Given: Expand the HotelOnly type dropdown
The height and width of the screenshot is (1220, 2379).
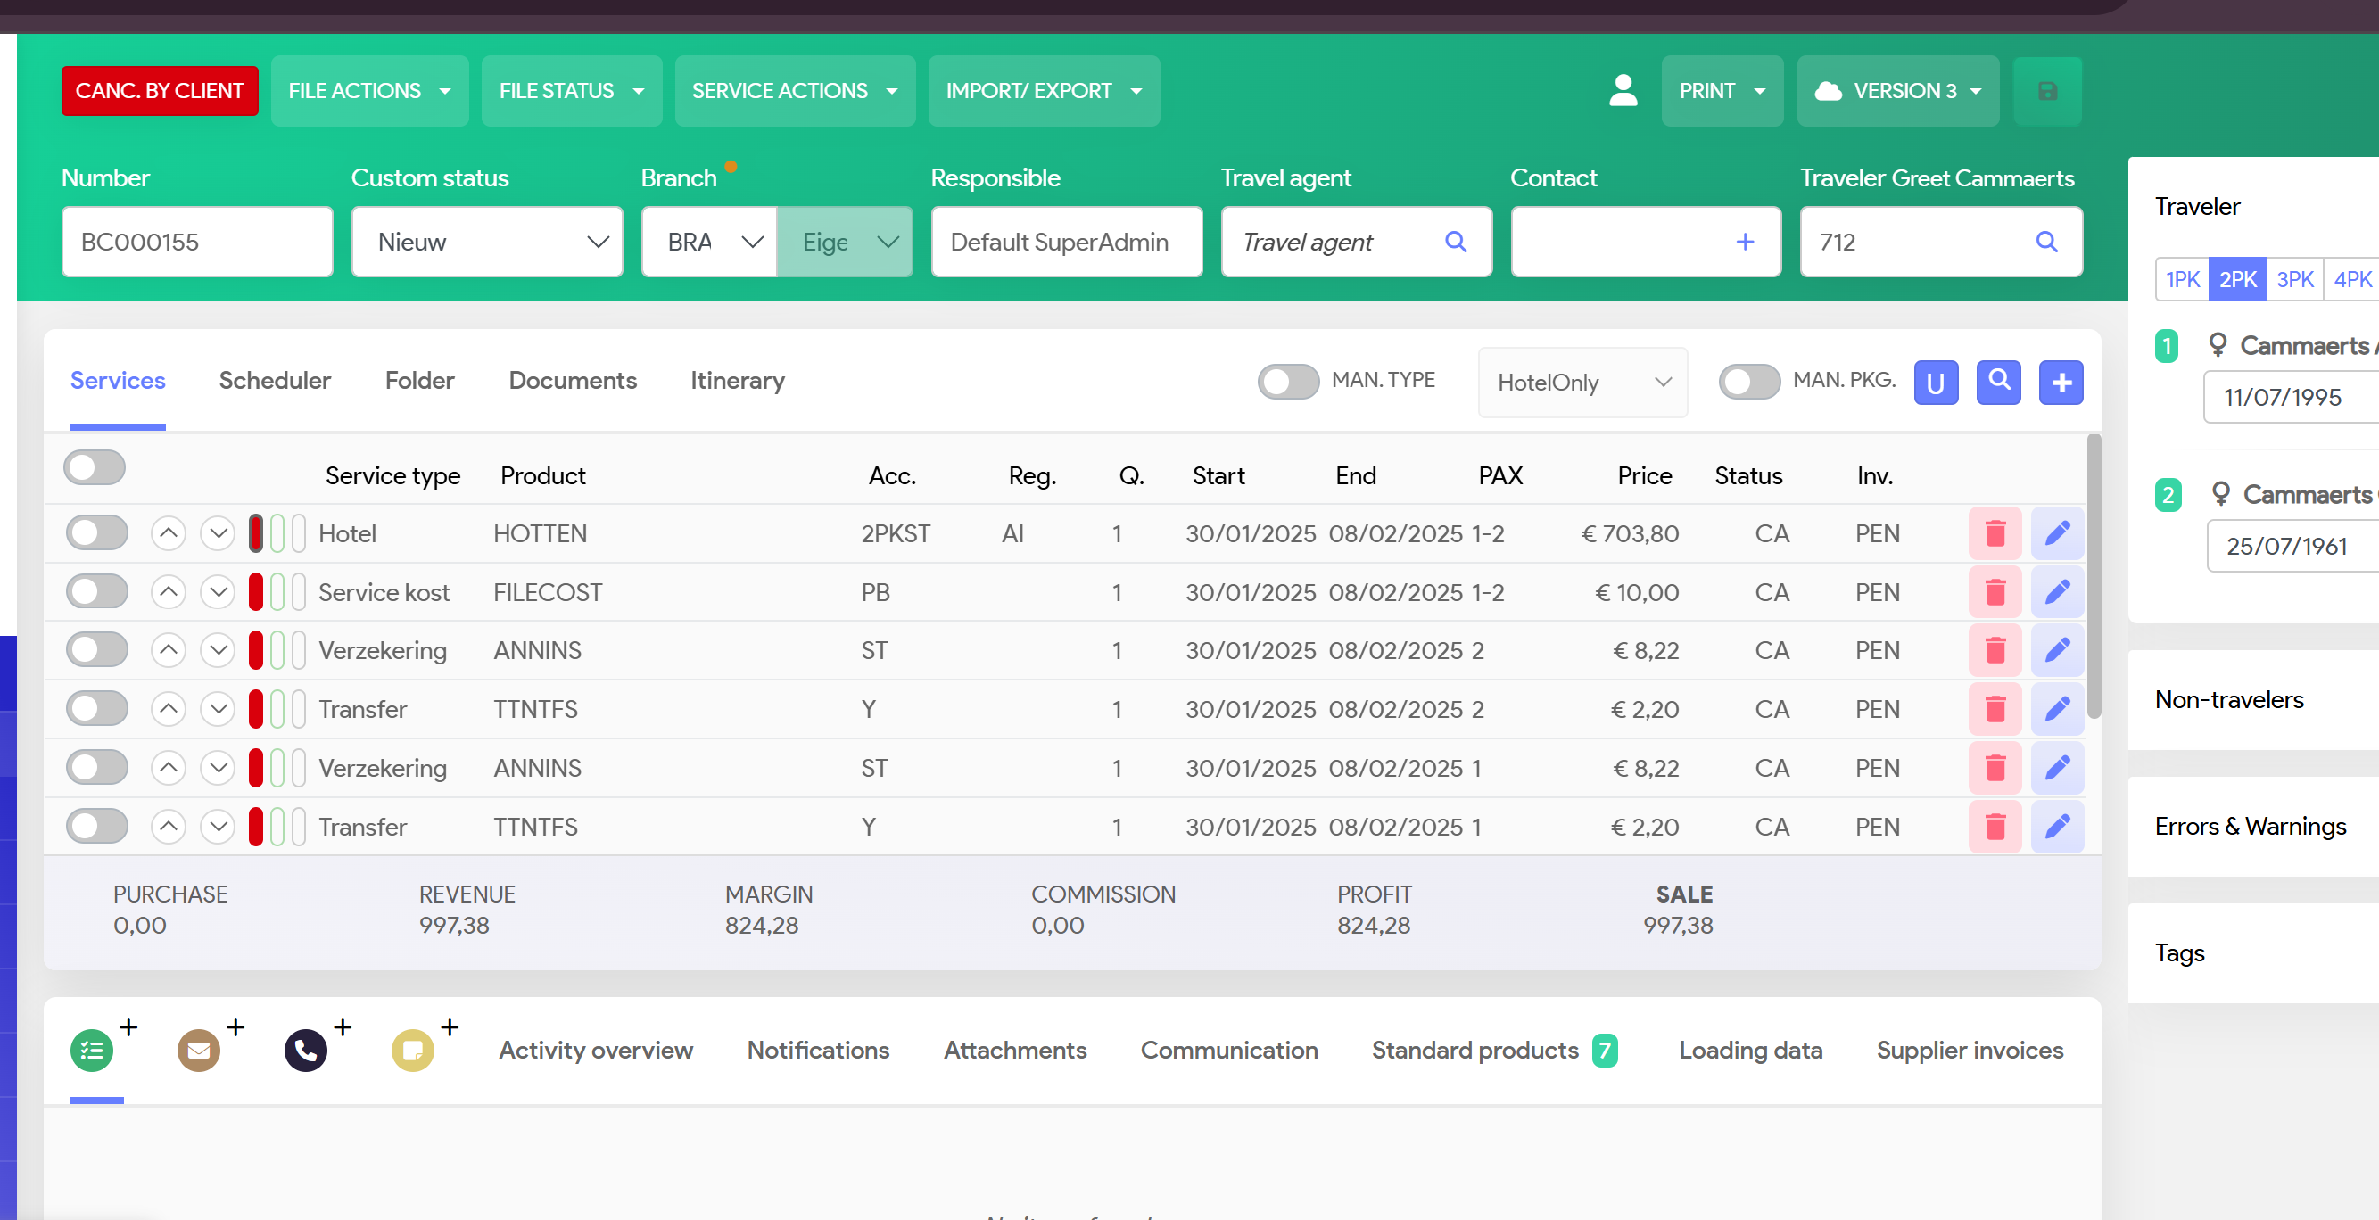Looking at the screenshot, I should [x=1582, y=383].
